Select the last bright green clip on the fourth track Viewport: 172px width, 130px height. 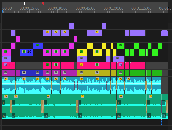click(x=160, y=46)
